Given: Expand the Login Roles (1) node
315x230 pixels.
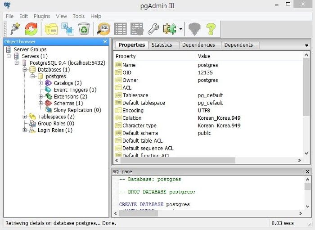Looking at the screenshot, I should point(24,130).
